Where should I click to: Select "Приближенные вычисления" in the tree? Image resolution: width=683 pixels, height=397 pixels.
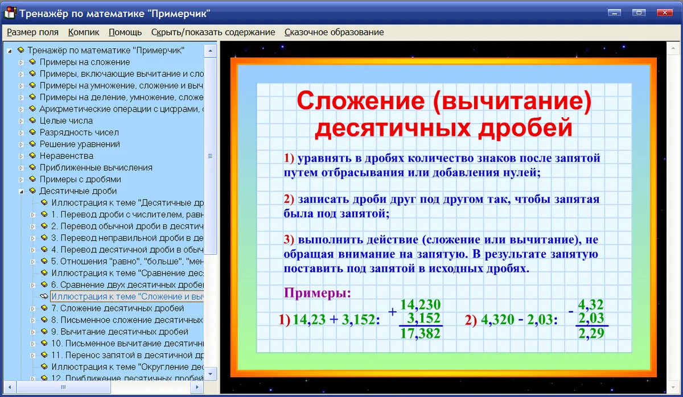click(96, 168)
